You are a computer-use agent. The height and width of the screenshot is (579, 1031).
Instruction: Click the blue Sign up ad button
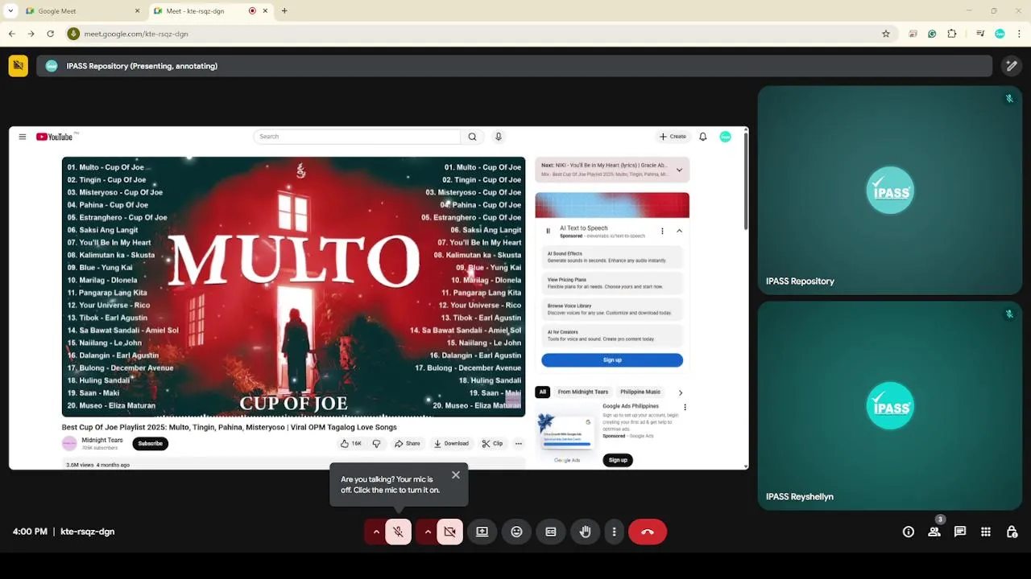612,360
